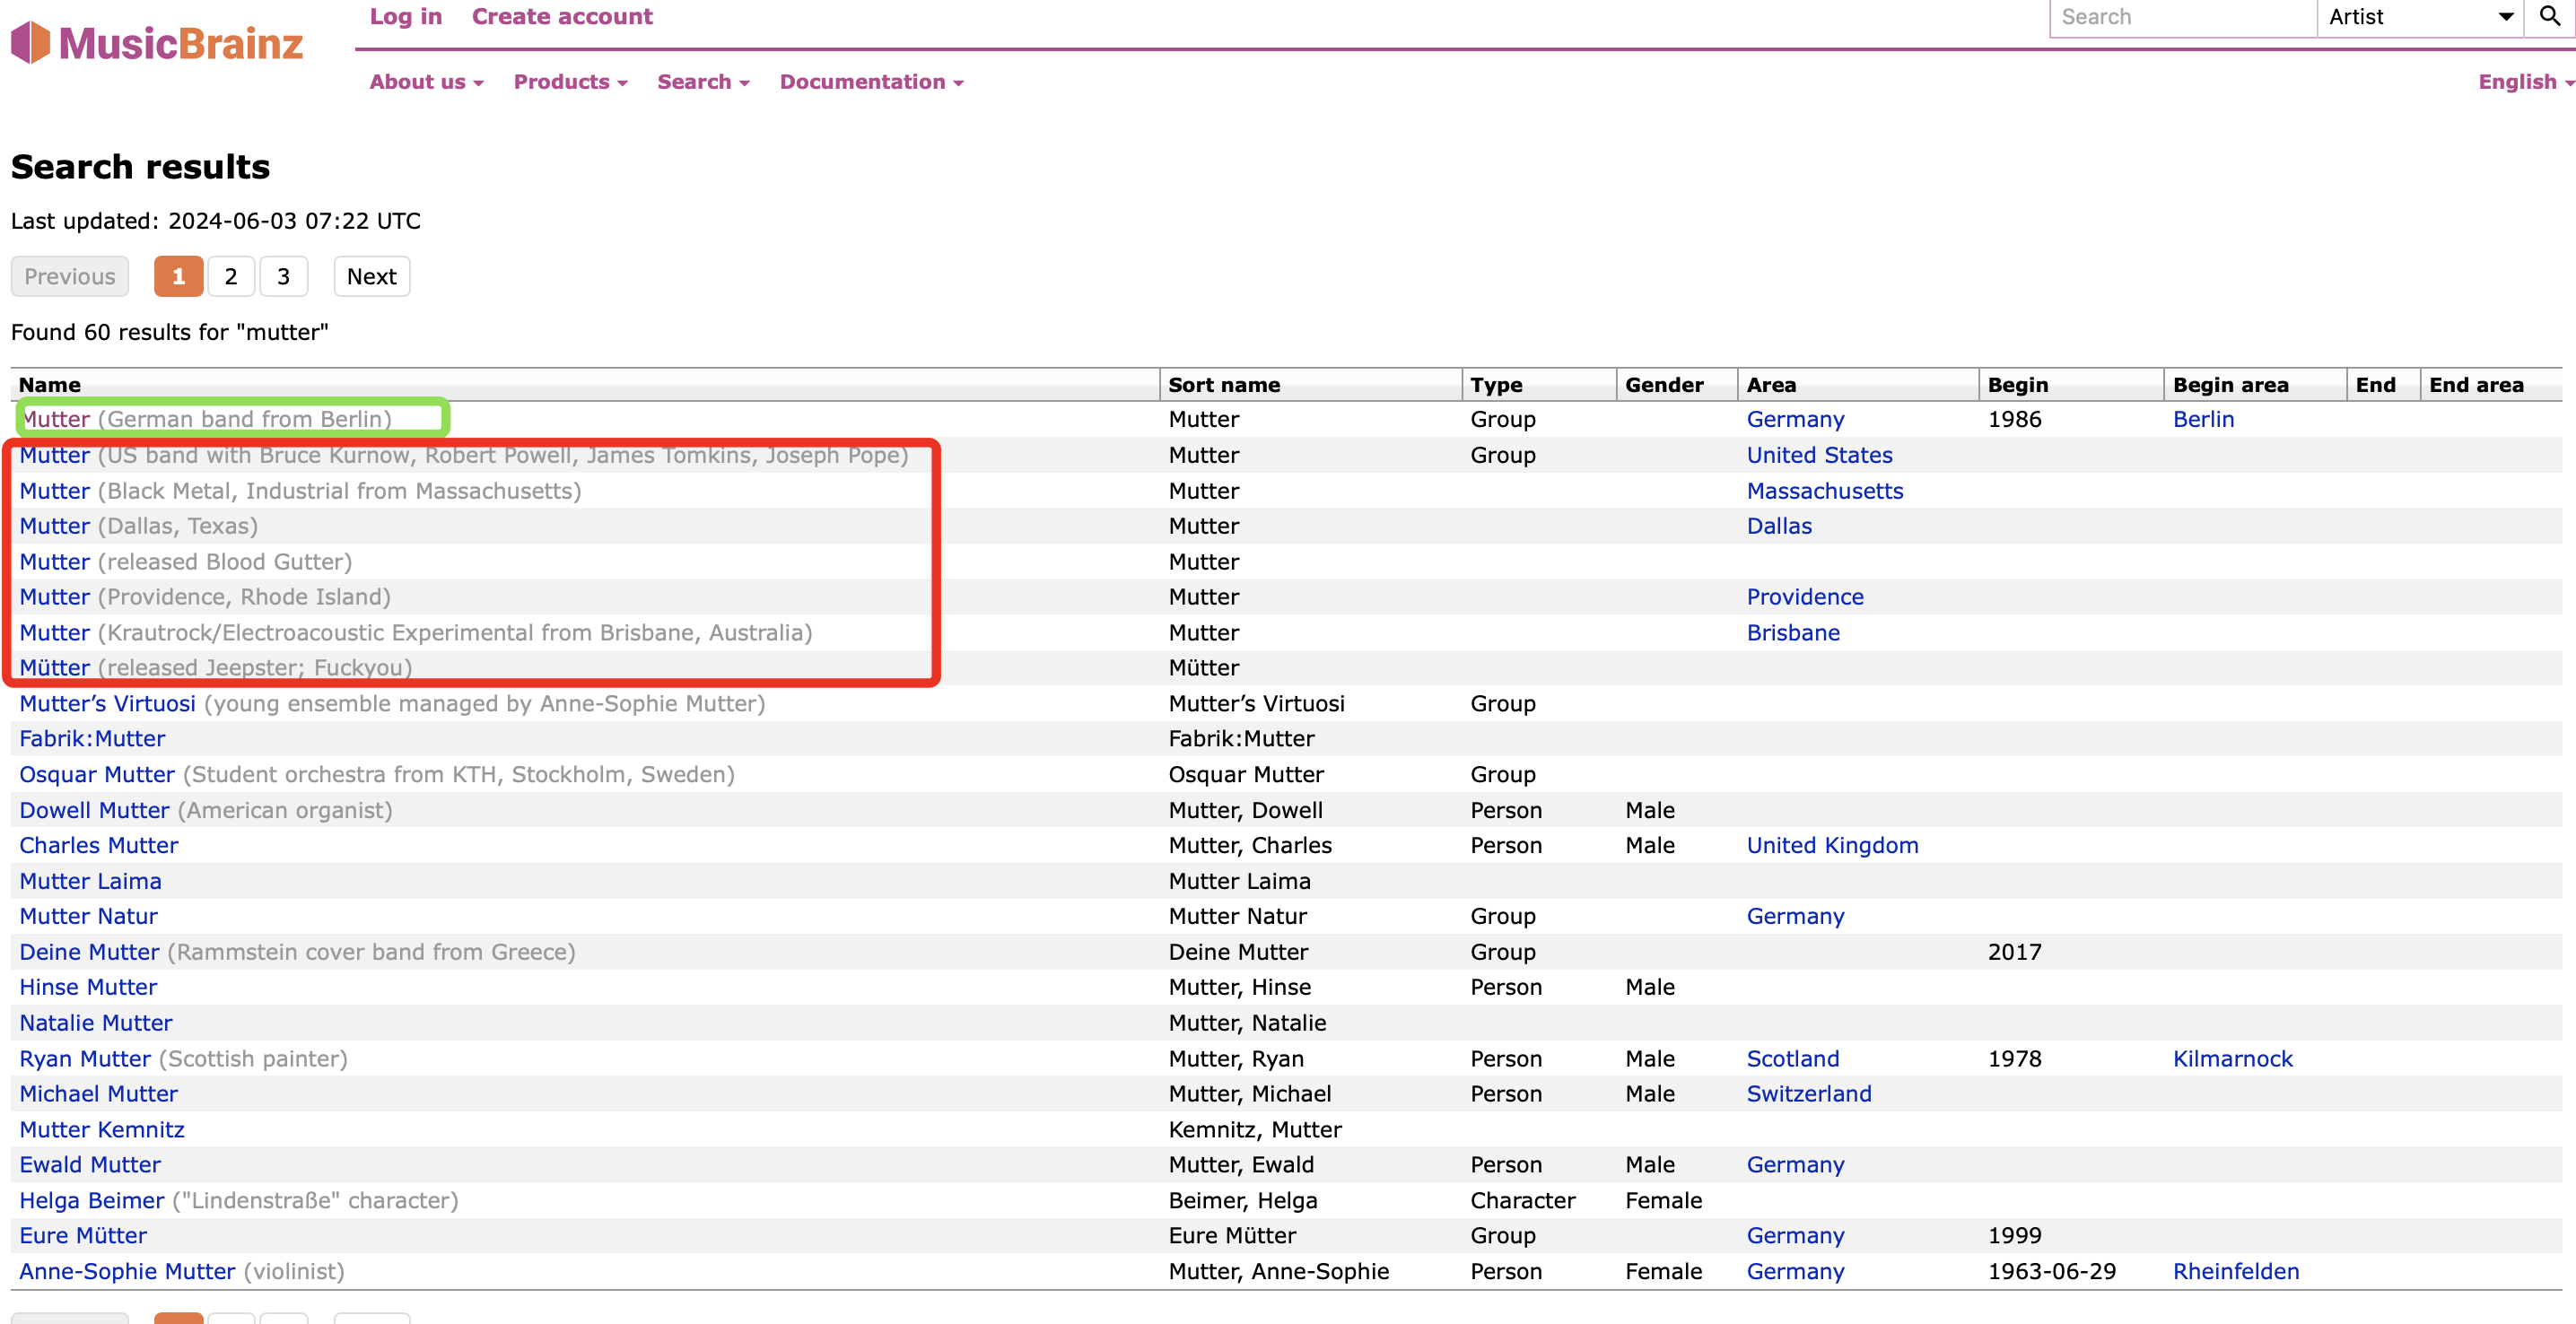Screen dimensions: 2576x1324
Task: Click the MusicBrainz logo
Action: coord(157,44)
